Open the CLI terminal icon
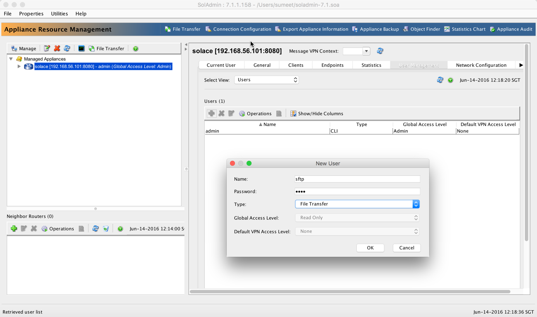 tap(81, 48)
